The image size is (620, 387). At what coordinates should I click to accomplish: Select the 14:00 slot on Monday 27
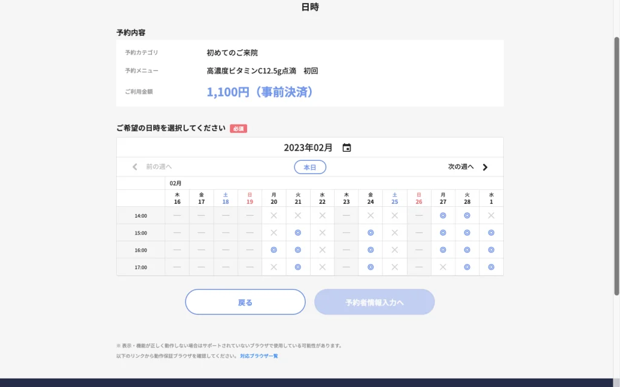click(443, 216)
